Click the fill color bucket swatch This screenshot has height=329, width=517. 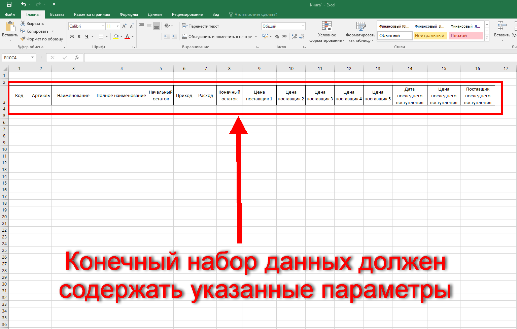coord(116,36)
